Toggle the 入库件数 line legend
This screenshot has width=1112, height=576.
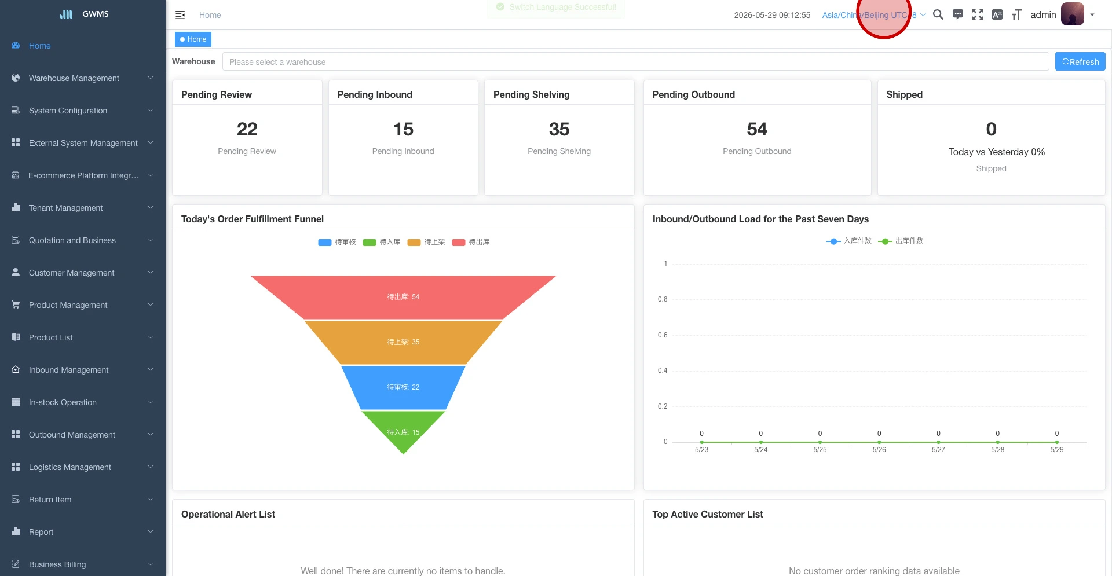(848, 241)
